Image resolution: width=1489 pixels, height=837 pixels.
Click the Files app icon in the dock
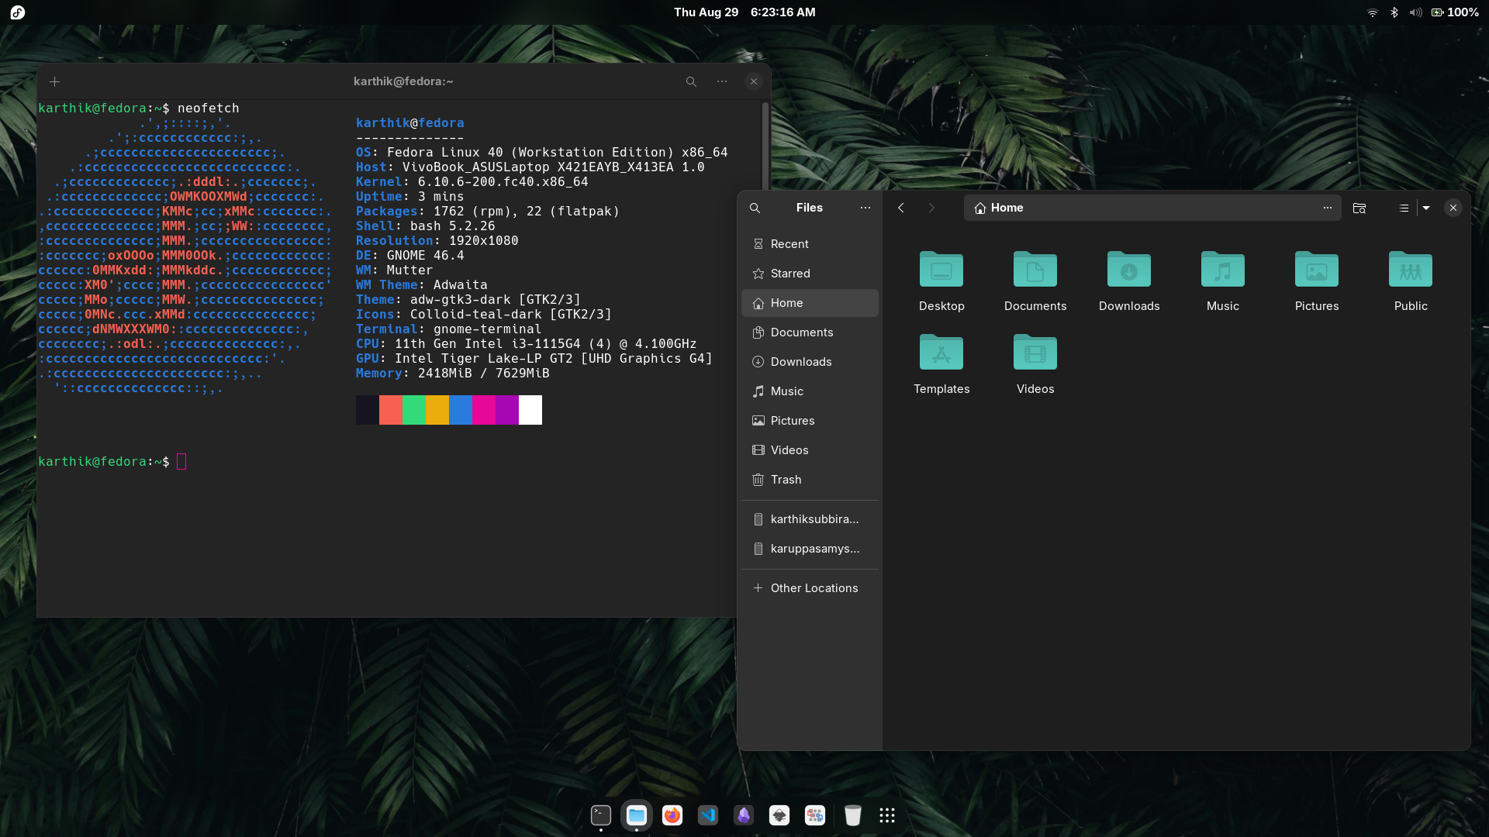(x=637, y=815)
